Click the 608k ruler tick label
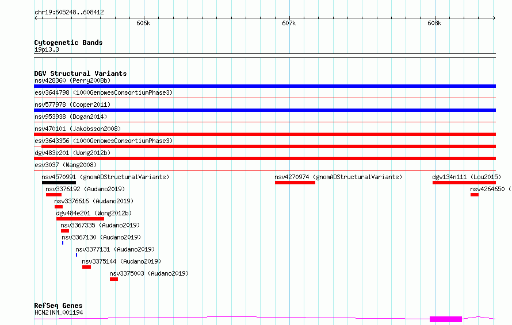Screen dimensions: 512x325 pyautogui.click(x=434, y=23)
